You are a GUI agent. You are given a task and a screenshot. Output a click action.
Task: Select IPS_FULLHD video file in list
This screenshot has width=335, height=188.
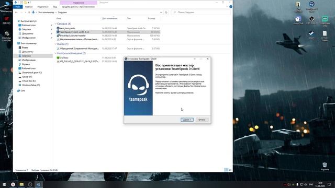point(80,62)
